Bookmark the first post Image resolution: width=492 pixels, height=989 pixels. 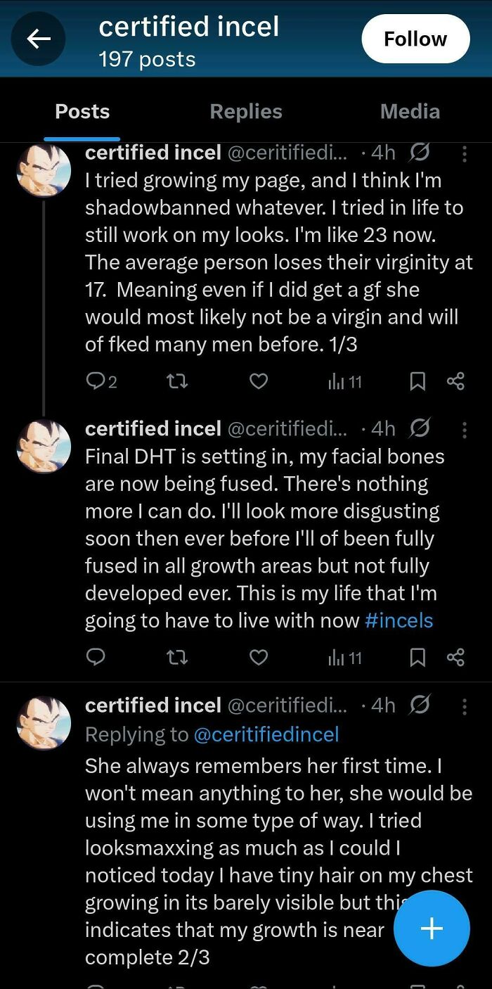click(x=418, y=381)
